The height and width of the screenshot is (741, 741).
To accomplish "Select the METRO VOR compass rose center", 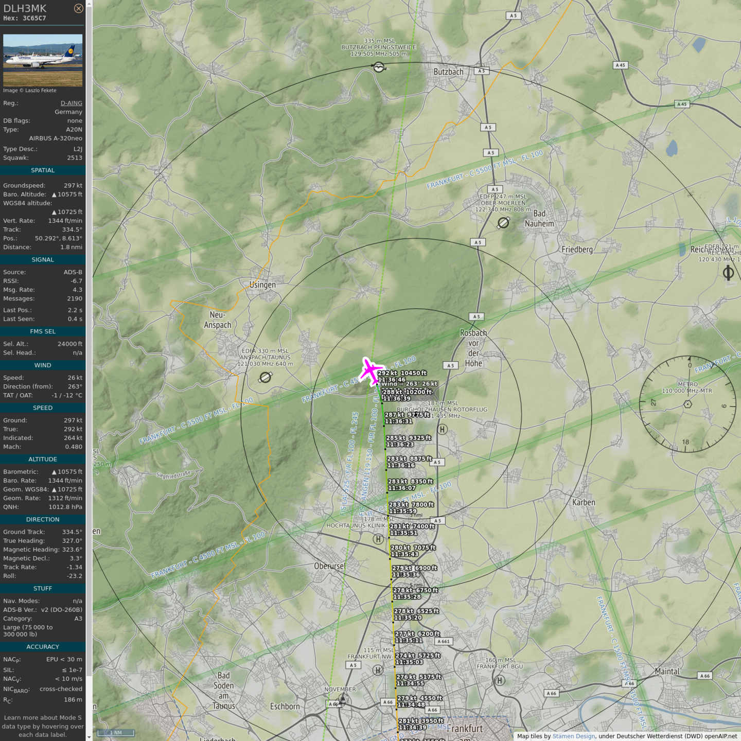I will [687, 404].
